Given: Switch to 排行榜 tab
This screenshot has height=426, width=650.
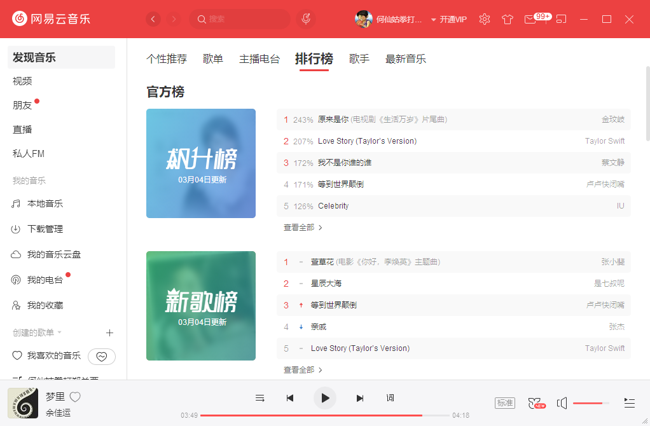Looking at the screenshot, I should pyautogui.click(x=314, y=59).
